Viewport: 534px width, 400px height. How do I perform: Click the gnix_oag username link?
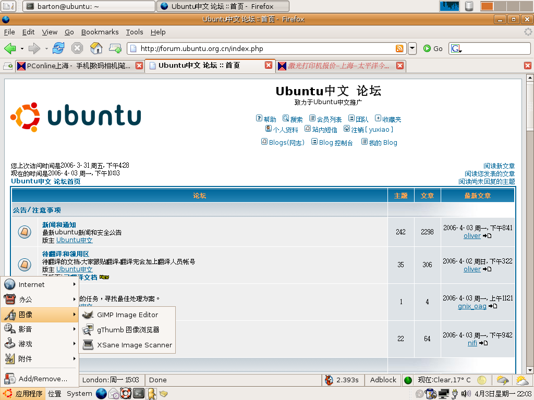click(472, 306)
